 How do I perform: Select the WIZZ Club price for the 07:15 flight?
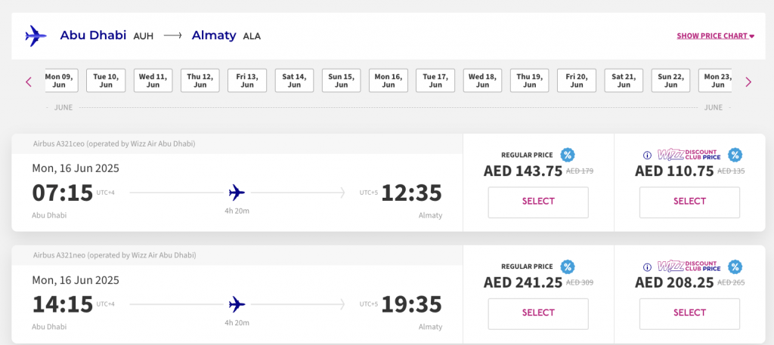click(689, 202)
